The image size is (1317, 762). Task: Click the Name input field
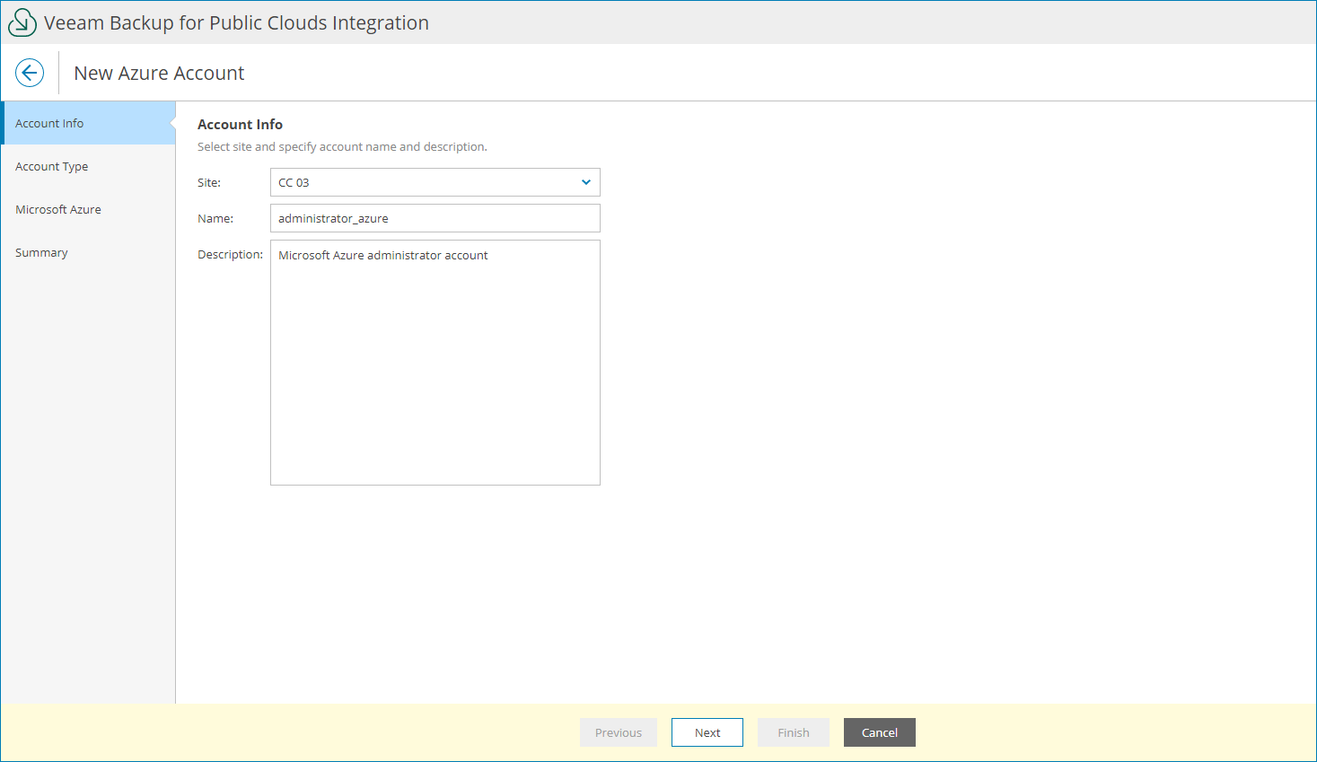[435, 217]
